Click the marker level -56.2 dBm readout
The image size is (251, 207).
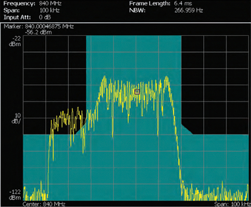point(38,32)
